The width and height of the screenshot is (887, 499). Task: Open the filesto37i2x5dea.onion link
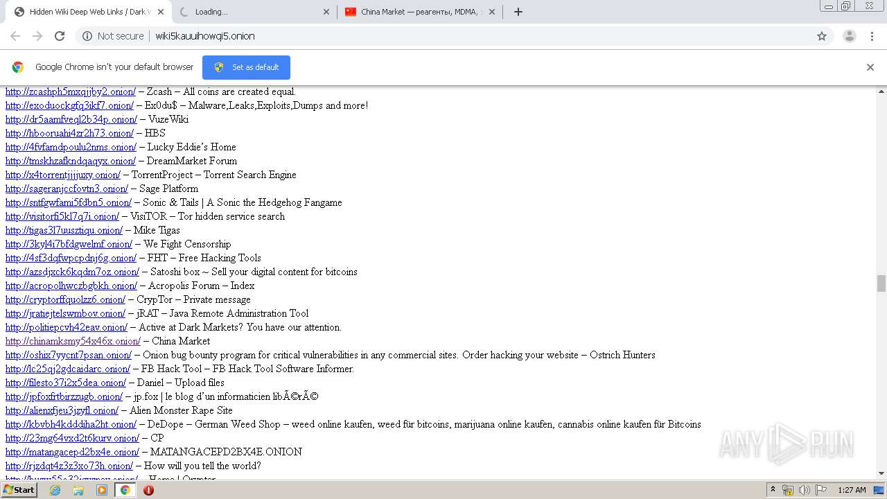click(x=66, y=383)
